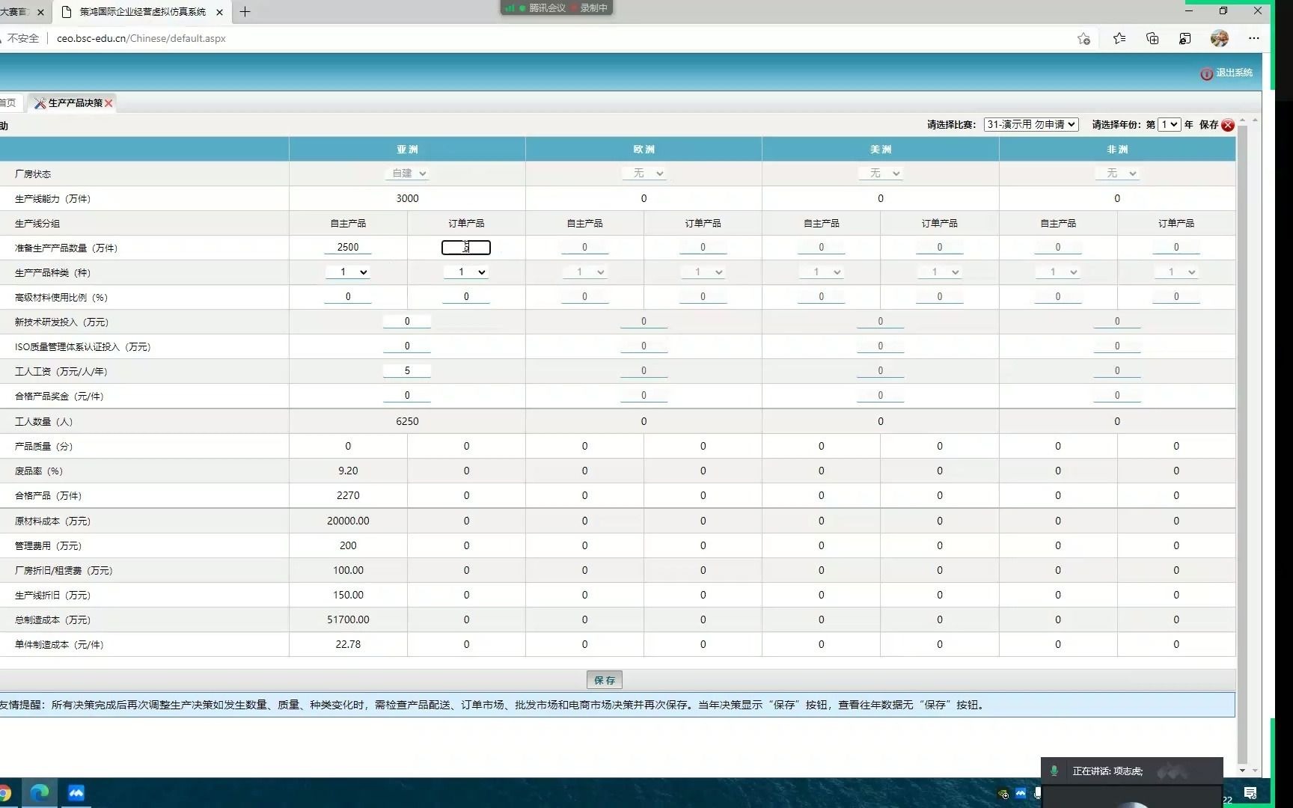
Task: Click the 保存 button below the table
Action: click(x=605, y=680)
